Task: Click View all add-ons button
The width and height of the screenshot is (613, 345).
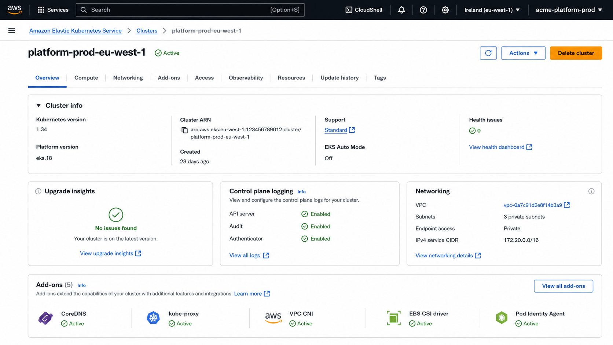Action: (563, 286)
